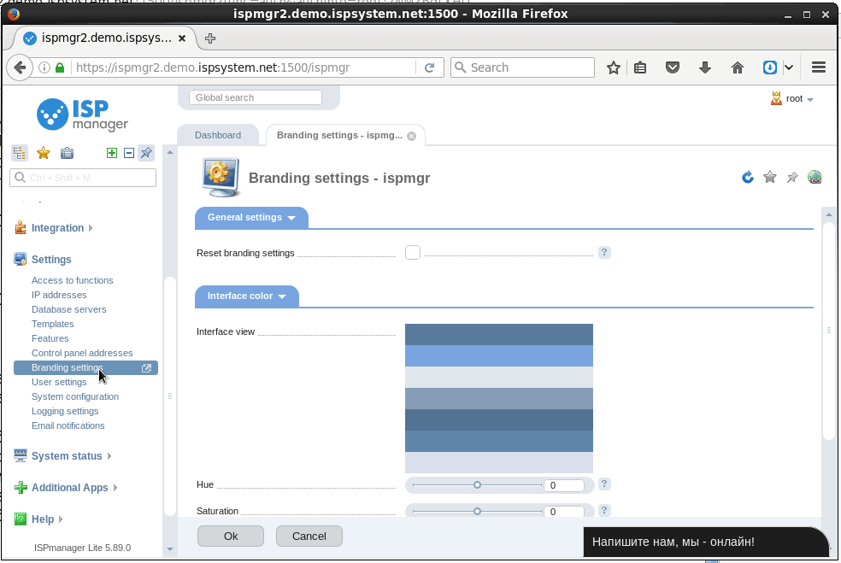Open the Firefox hamburger menu
The image size is (841, 563).
tap(819, 67)
